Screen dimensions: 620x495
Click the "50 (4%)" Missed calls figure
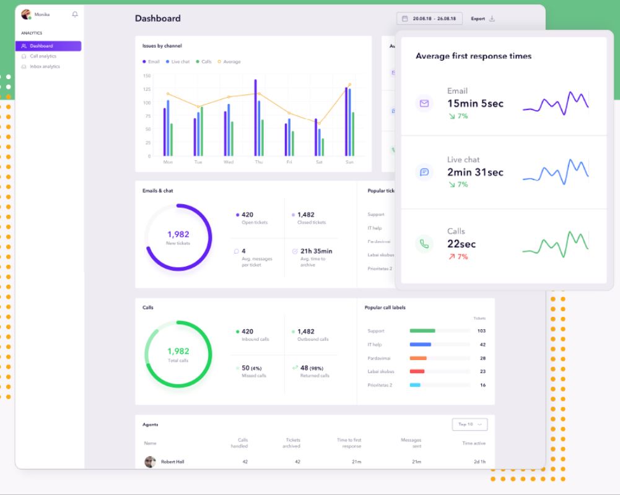(x=251, y=368)
